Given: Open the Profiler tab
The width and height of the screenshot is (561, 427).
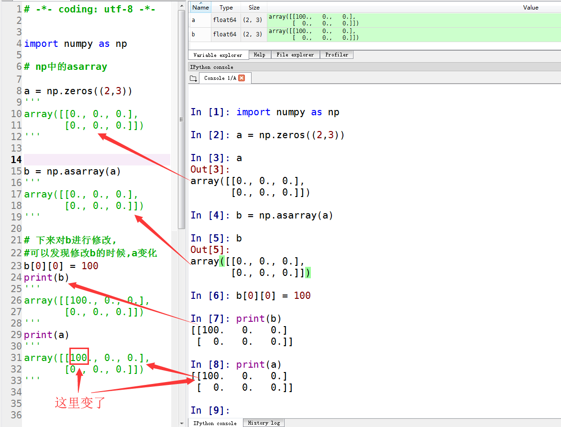Looking at the screenshot, I should pyautogui.click(x=337, y=55).
